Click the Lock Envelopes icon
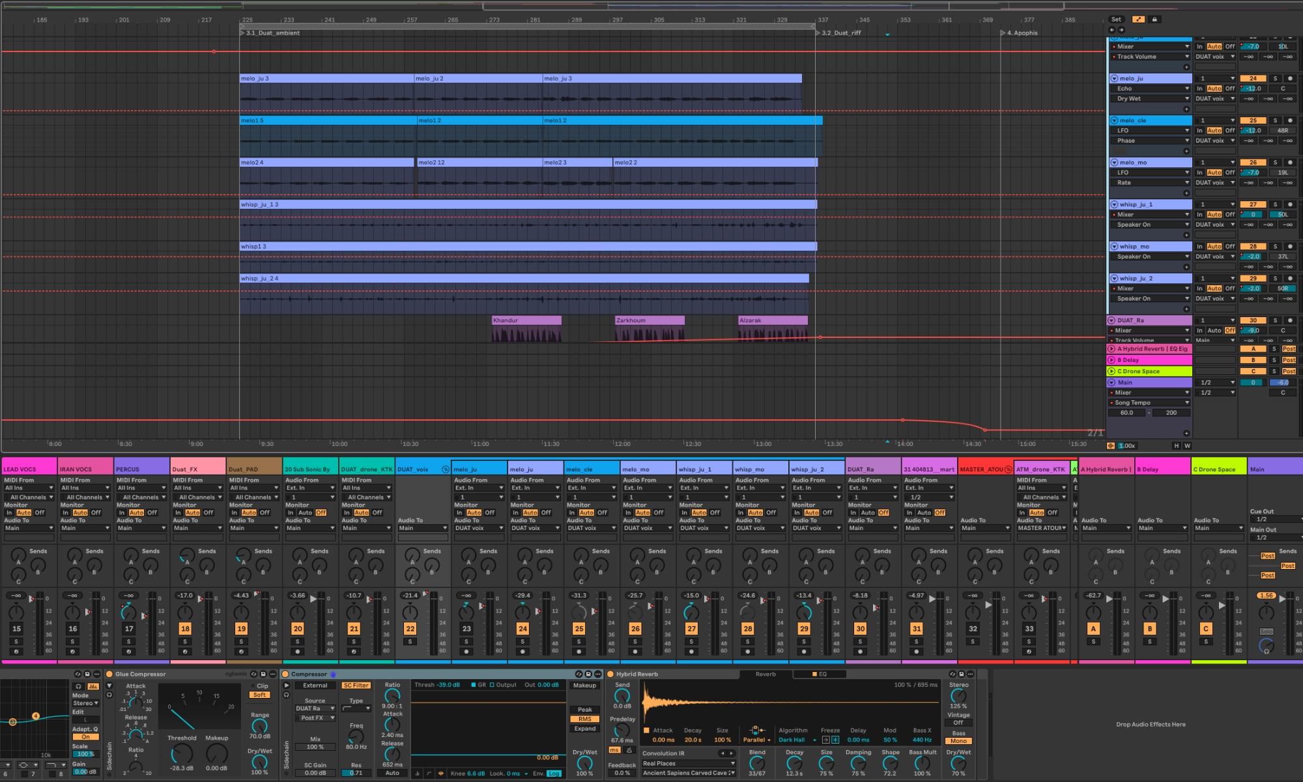Image resolution: width=1303 pixels, height=782 pixels. (x=1154, y=20)
